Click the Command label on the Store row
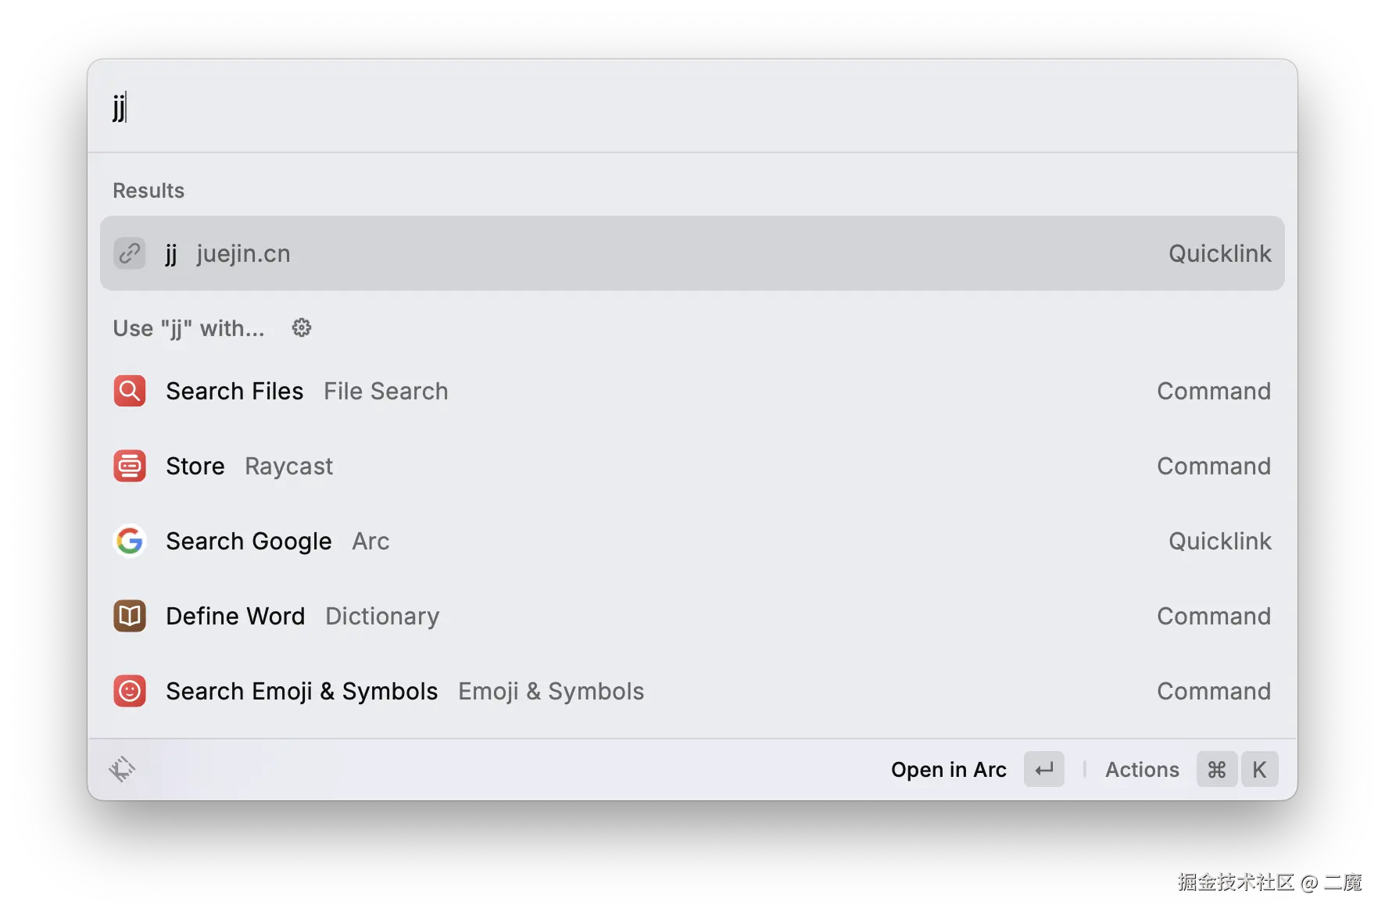The height and width of the screenshot is (916, 1385). pyautogui.click(x=1214, y=466)
